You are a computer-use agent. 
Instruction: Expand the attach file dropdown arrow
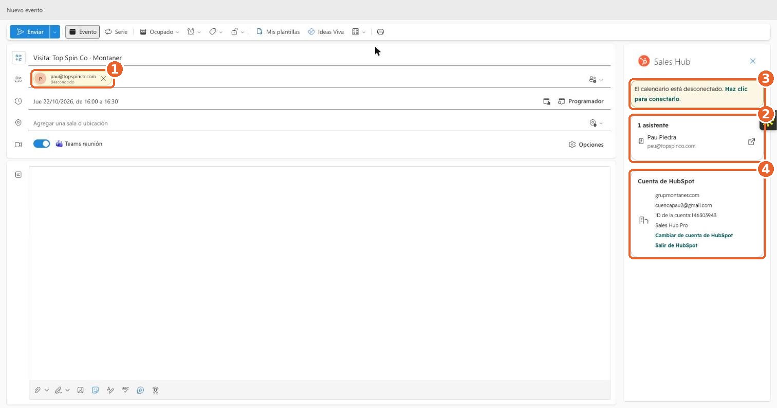pyautogui.click(x=47, y=390)
